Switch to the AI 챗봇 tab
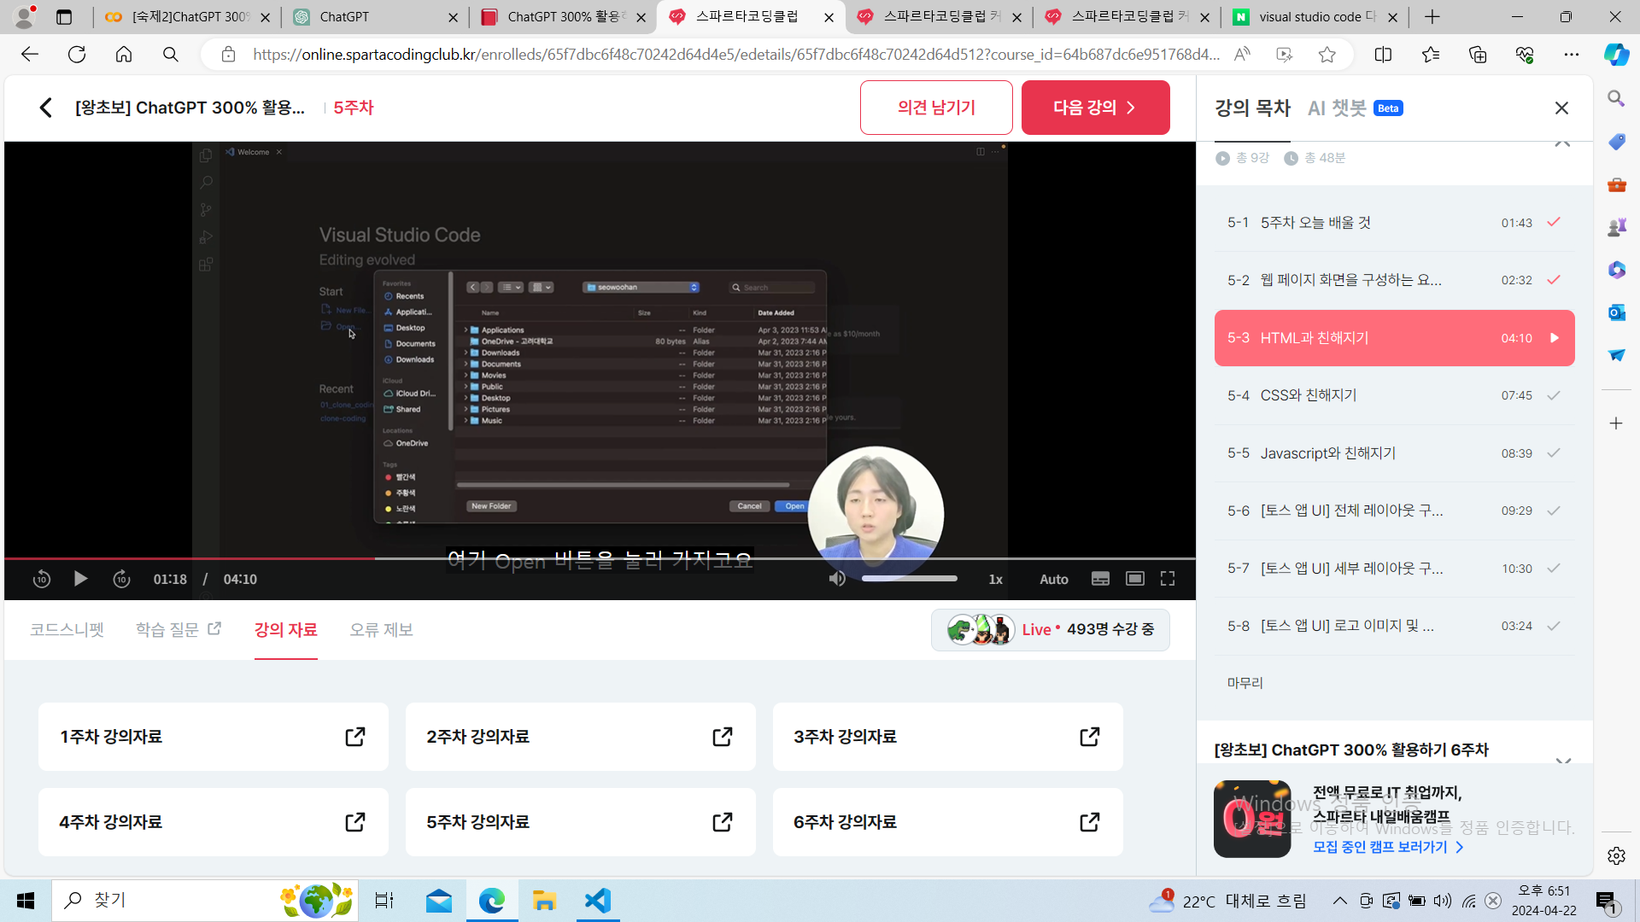 coord(1355,108)
